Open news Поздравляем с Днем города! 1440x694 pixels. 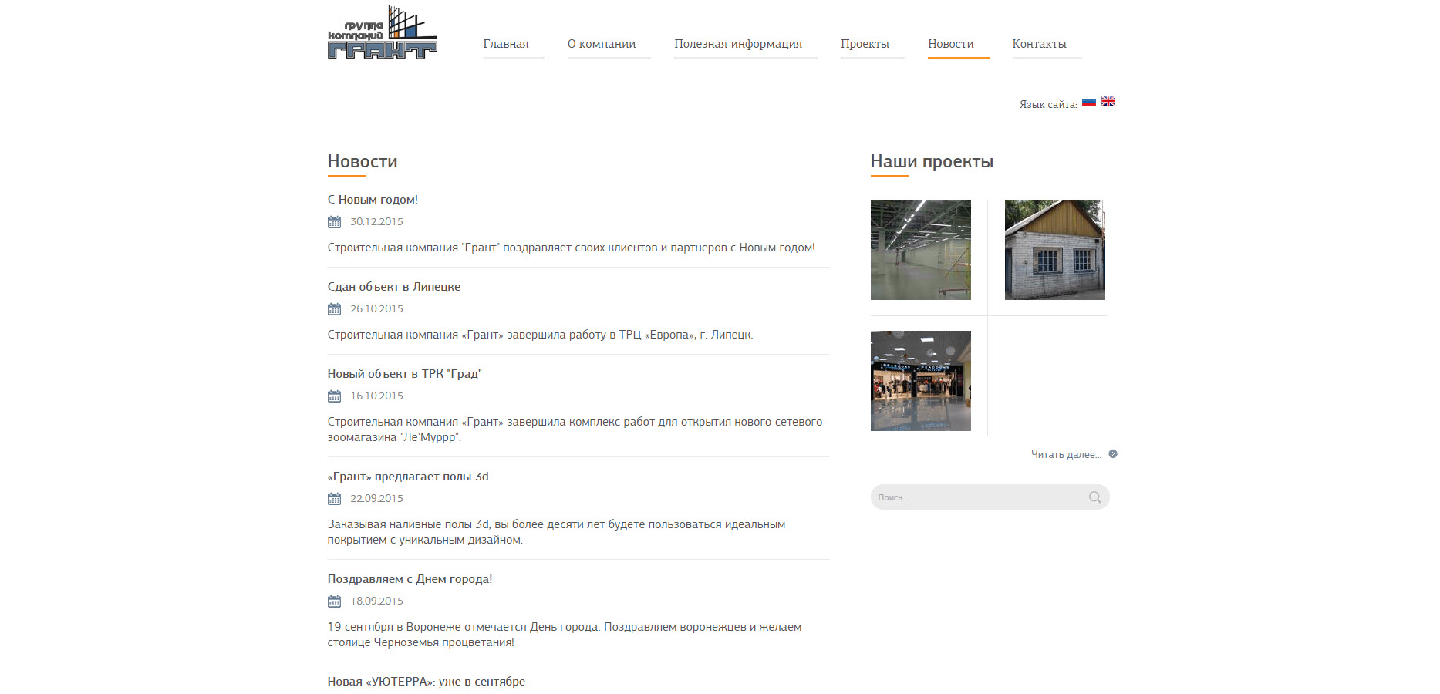(410, 579)
